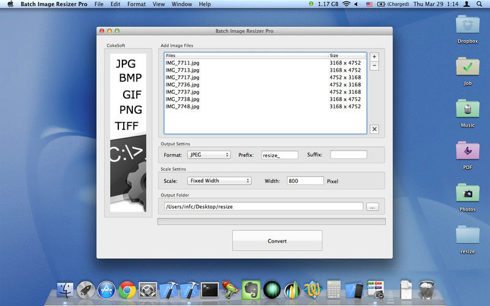Viewport: 490px width, 306px height.
Task: Browse for output folder with the ellipsis button
Action: pyautogui.click(x=372, y=207)
